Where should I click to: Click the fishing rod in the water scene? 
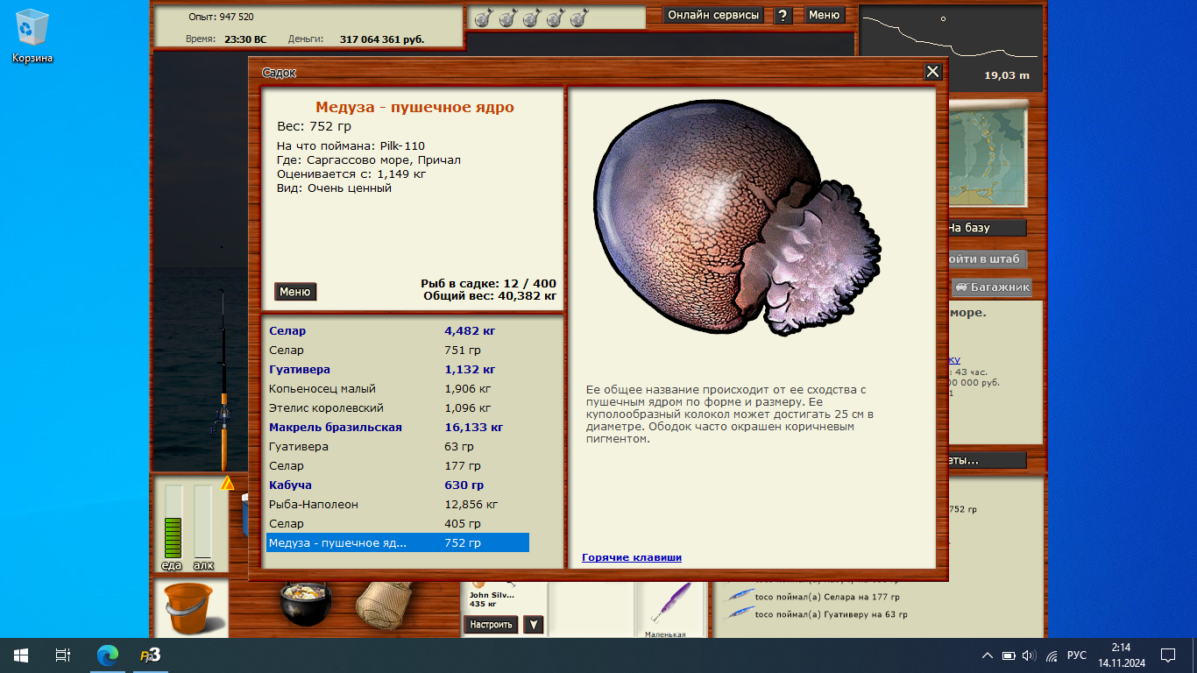223,381
